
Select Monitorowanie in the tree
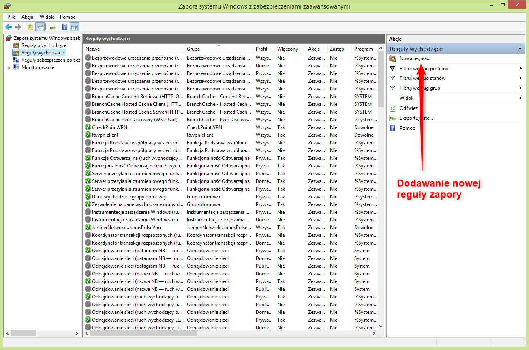38,67
